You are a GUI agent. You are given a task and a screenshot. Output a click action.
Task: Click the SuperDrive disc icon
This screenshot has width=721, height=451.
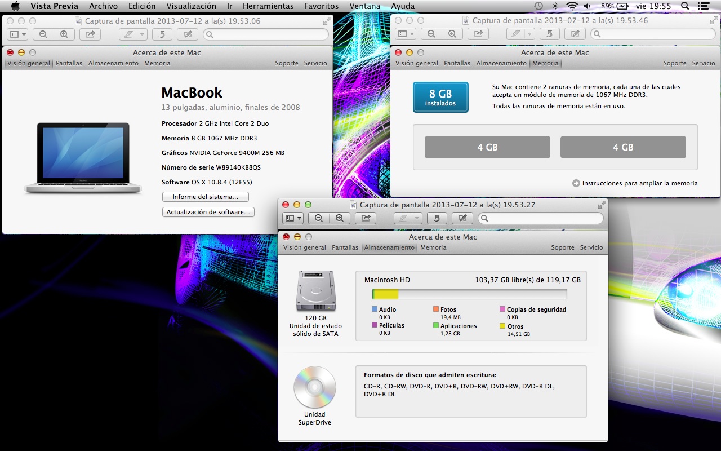[315, 387]
